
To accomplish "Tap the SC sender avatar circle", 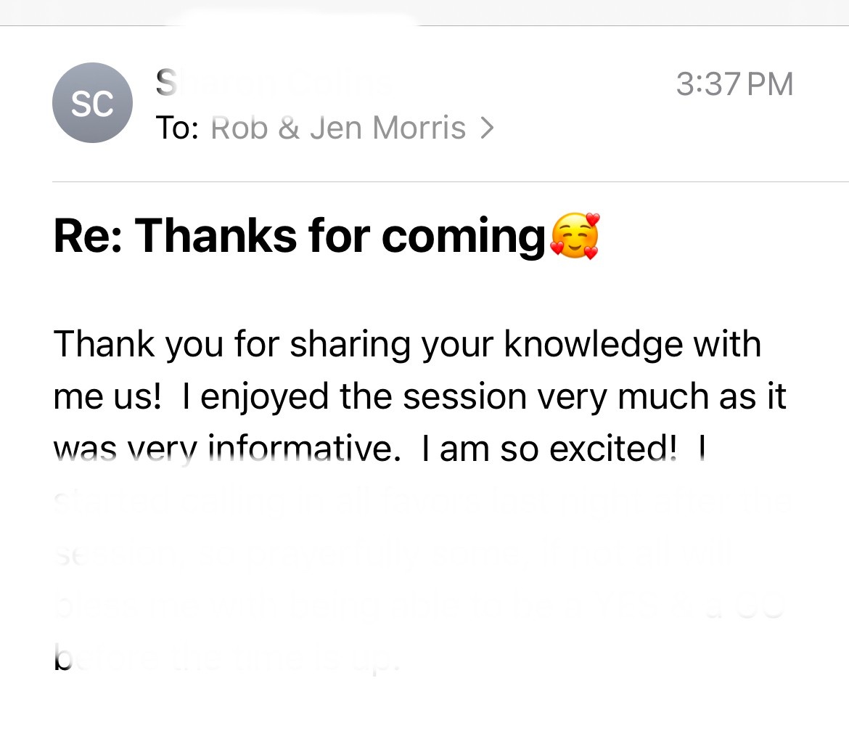I will pyautogui.click(x=92, y=103).
